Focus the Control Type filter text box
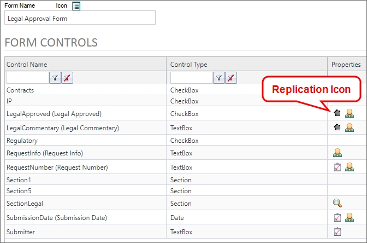 (191, 78)
